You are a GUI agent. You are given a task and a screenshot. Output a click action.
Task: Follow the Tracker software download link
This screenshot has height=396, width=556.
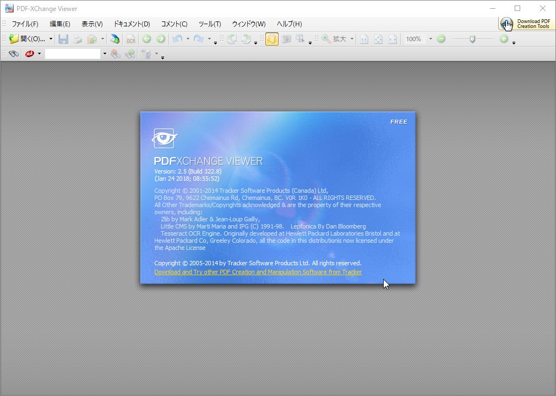point(258,272)
